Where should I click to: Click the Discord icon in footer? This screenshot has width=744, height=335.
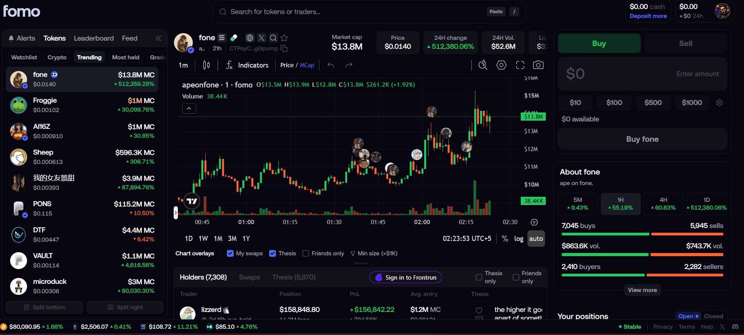click(735, 327)
